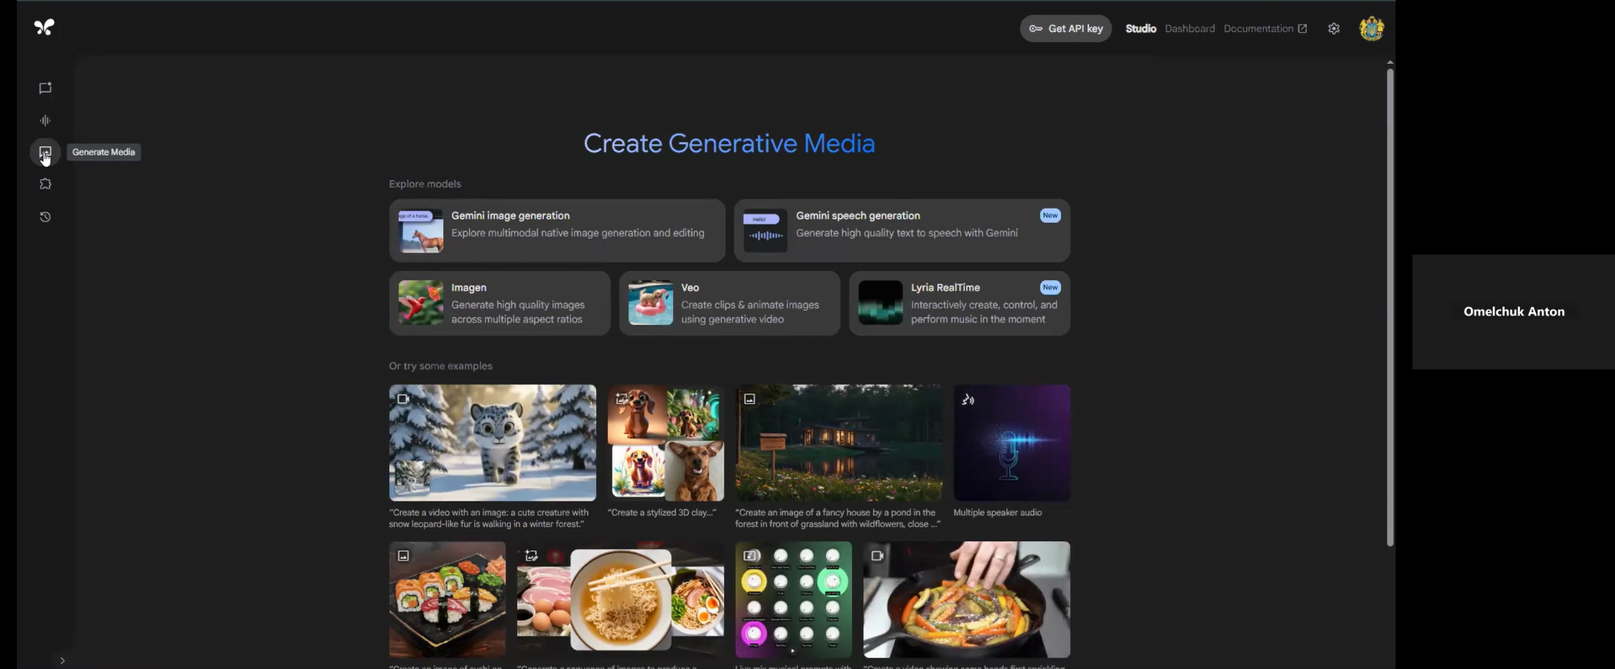Switch to the Dashboard tab
Viewport: 1615px width, 669px height.
click(x=1189, y=29)
